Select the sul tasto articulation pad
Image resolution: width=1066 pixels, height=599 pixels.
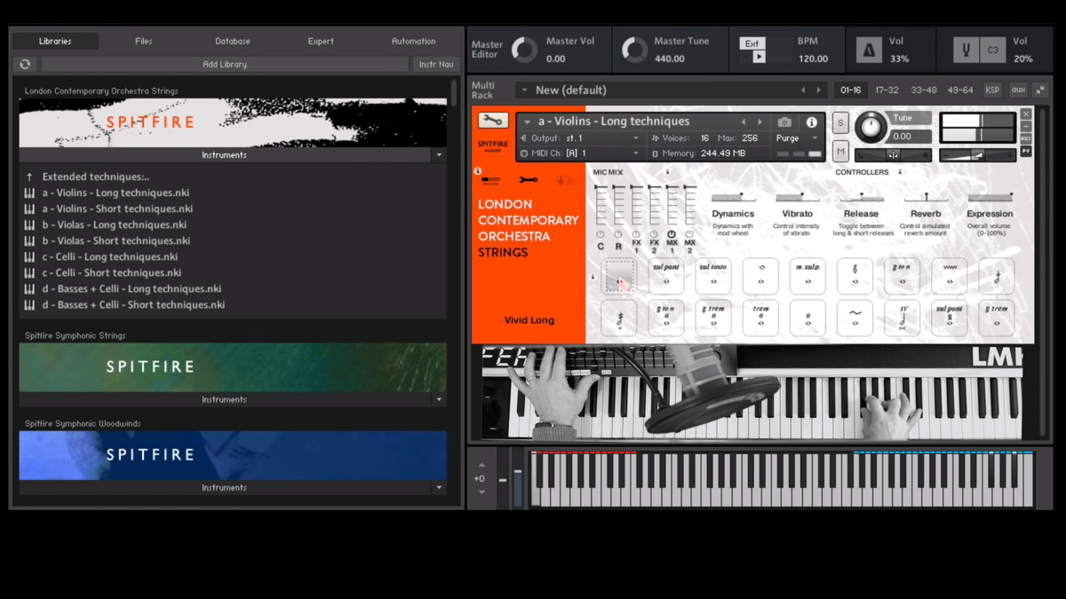[x=713, y=276]
